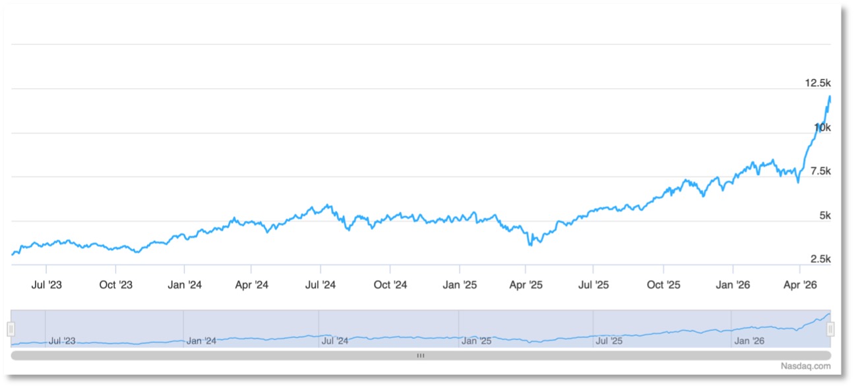Click the 2.5k y-axis label

coord(820,259)
